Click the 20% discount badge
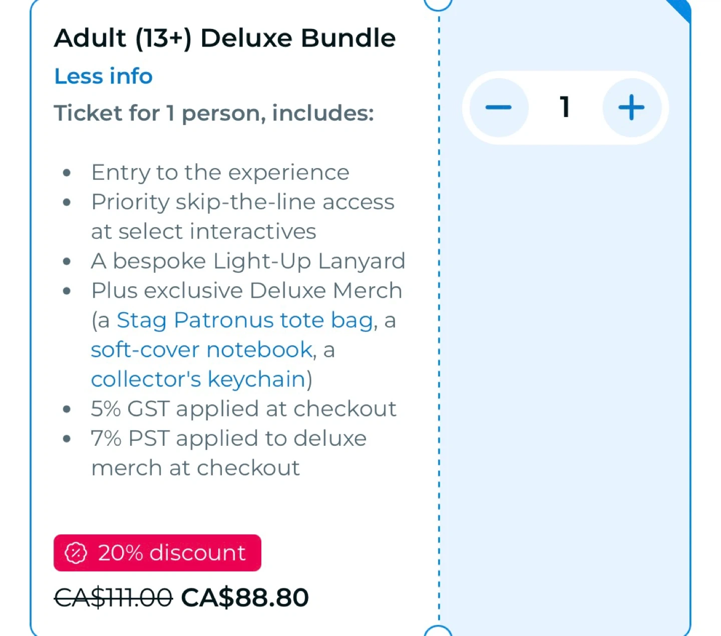Screen dimensions: 721x636 [x=157, y=553]
